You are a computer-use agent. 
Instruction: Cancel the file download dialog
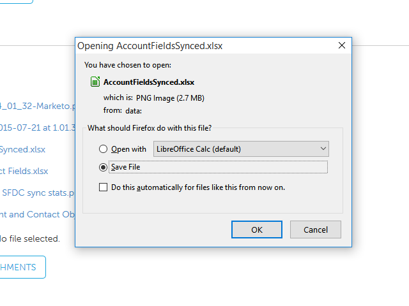point(315,229)
